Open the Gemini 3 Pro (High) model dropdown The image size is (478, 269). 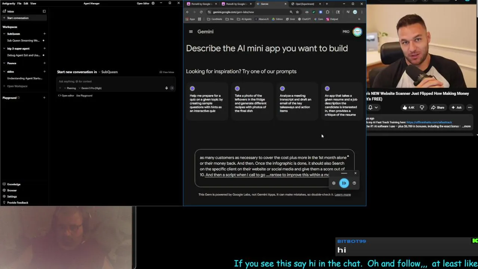point(90,88)
